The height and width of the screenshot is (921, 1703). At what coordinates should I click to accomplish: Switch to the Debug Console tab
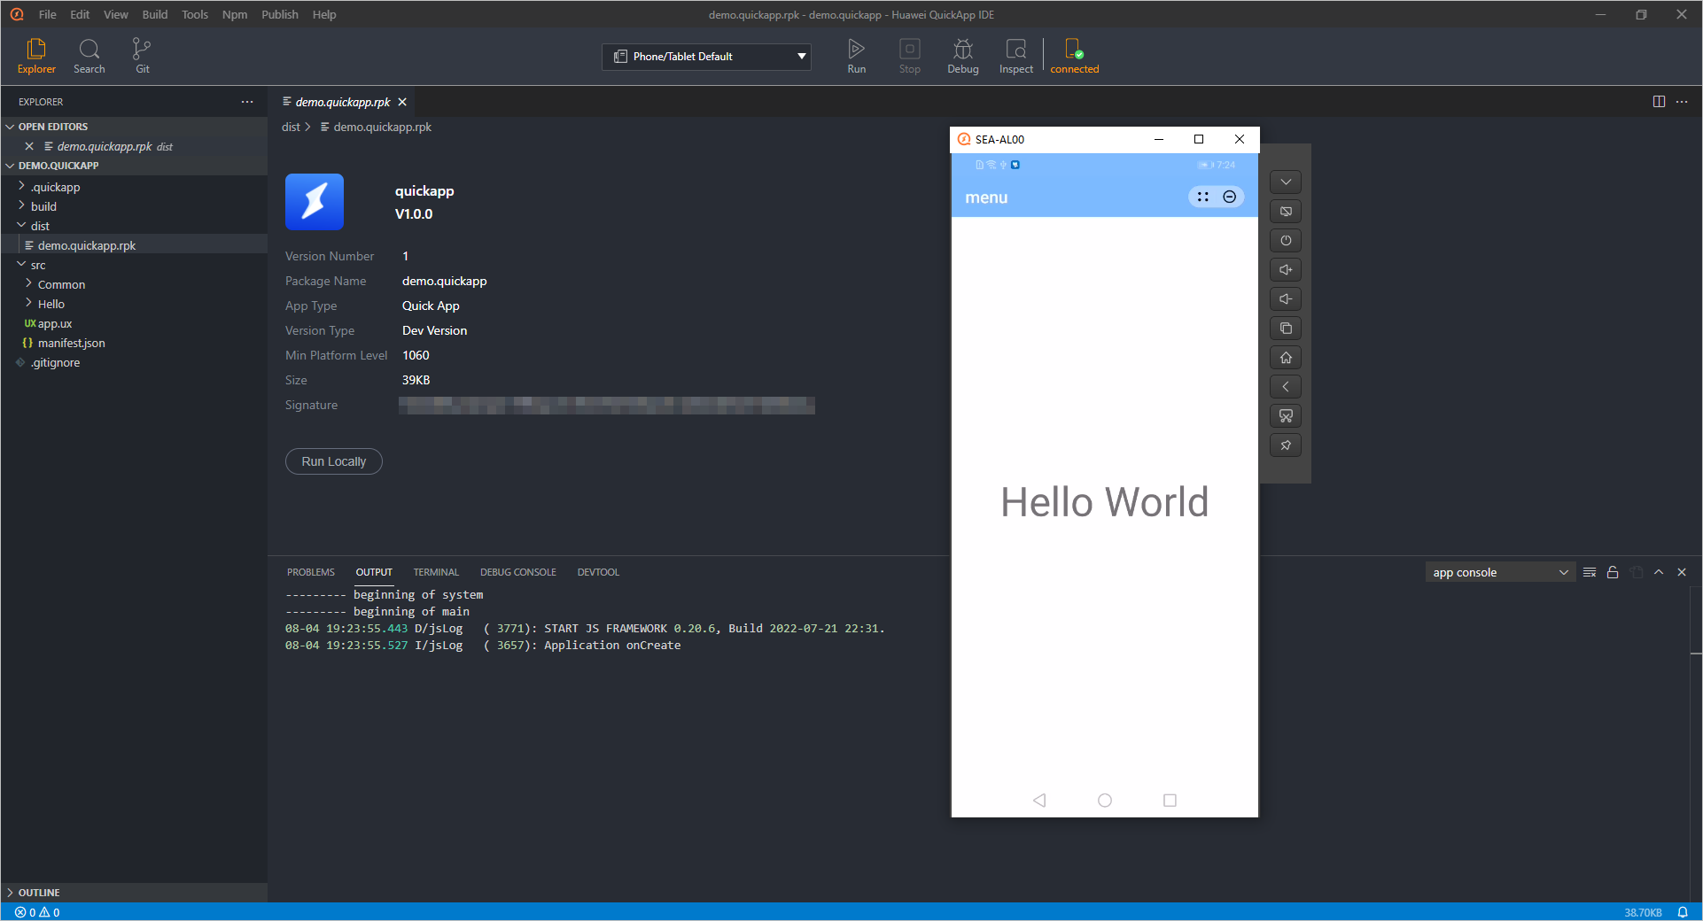tap(518, 573)
